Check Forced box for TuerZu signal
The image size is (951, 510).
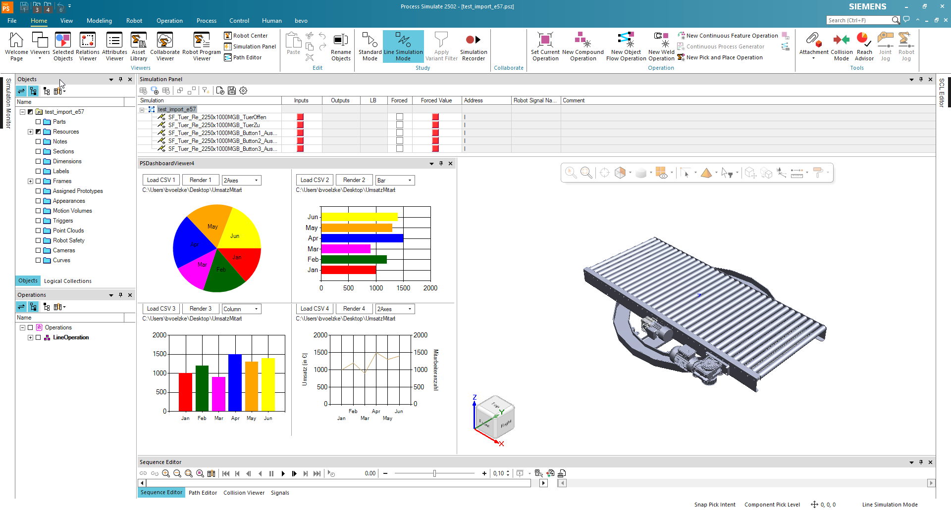[400, 125]
